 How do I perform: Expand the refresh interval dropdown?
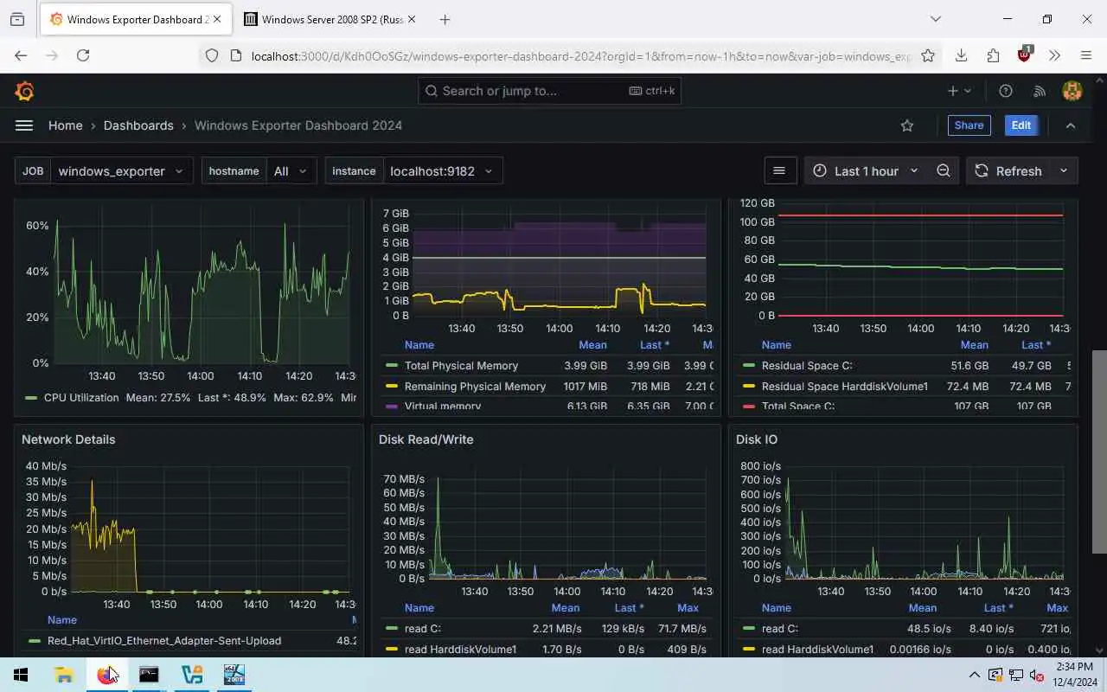(x=1064, y=171)
